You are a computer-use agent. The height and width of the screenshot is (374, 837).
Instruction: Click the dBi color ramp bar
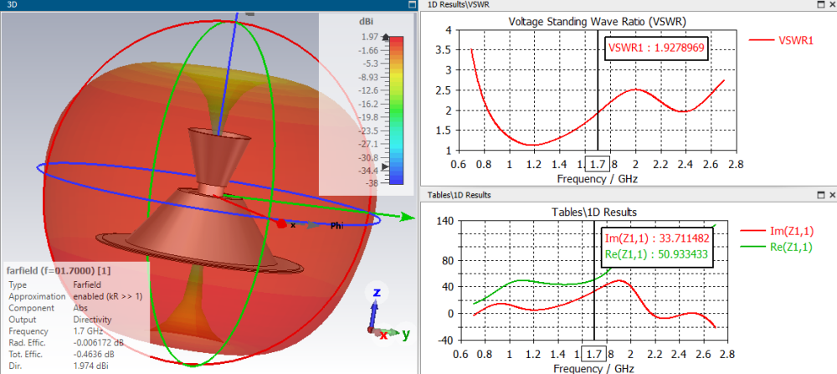coord(396,110)
